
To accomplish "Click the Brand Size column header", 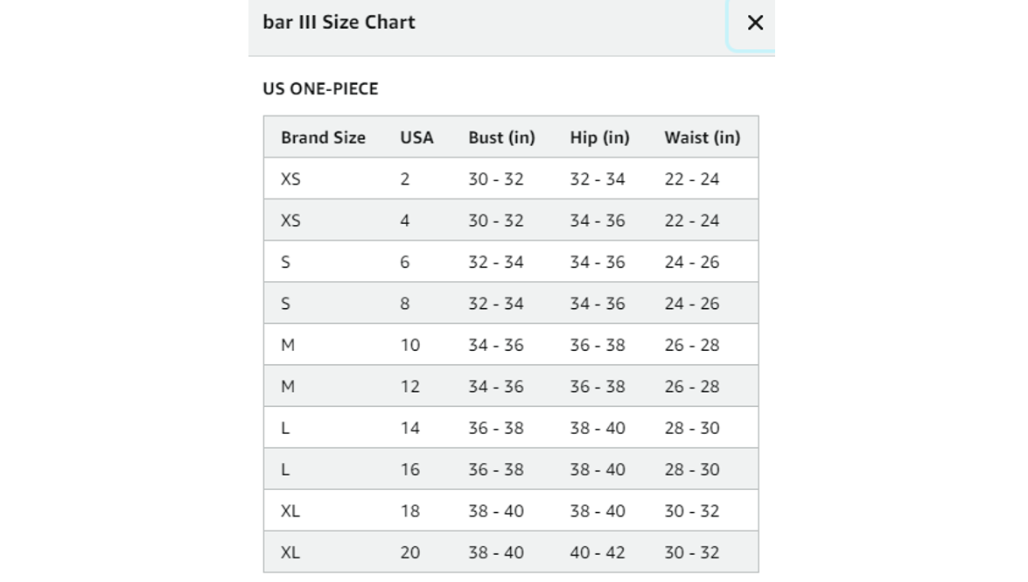I will click(323, 137).
